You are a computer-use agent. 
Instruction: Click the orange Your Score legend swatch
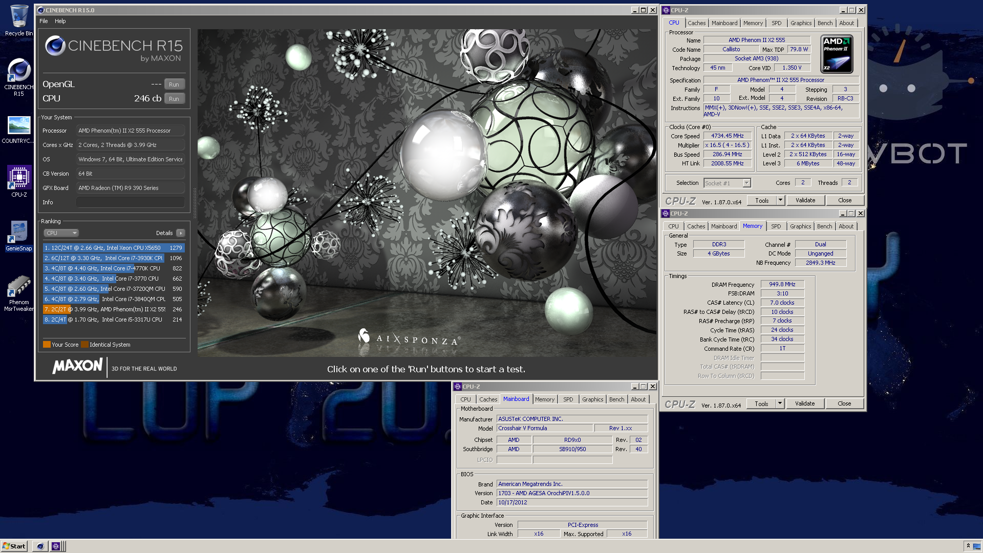click(x=47, y=345)
